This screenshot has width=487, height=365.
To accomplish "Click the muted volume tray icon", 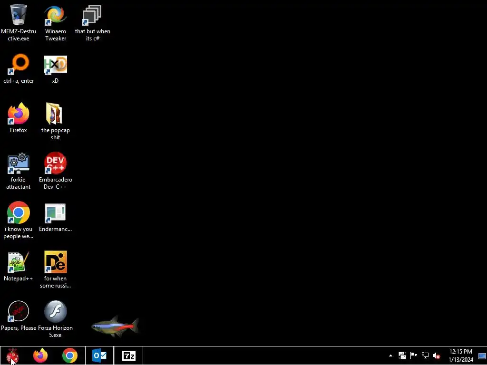I will click(437, 355).
